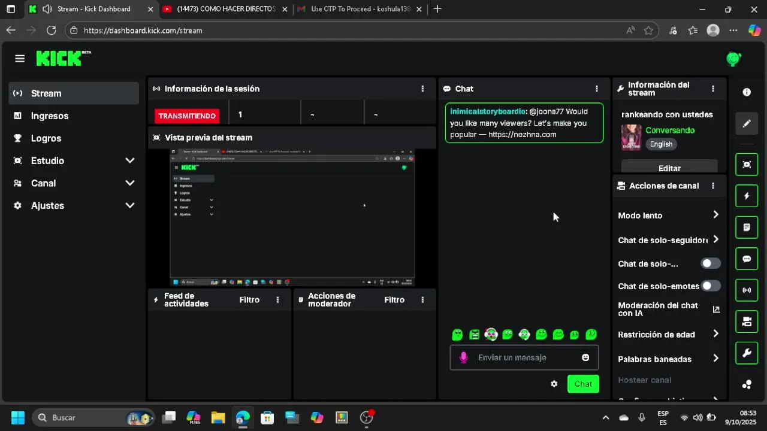767x431 pixels.
Task: Open Restricción de edad options arrow
Action: (715, 334)
